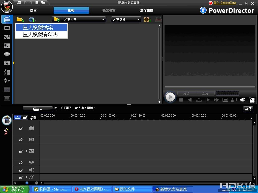Open the SlideShow designer swirl icon
This screenshot has width=258, height=193.
[x=7, y=131]
